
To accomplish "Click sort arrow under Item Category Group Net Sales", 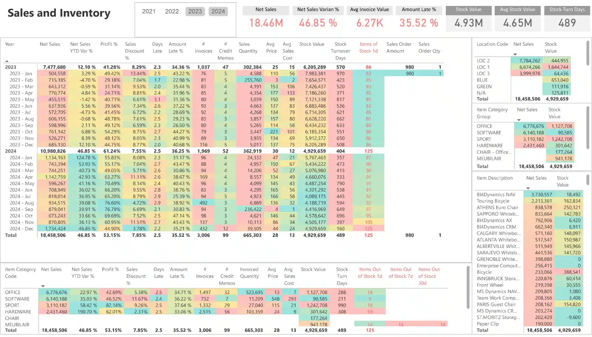I will click(x=519, y=120).
